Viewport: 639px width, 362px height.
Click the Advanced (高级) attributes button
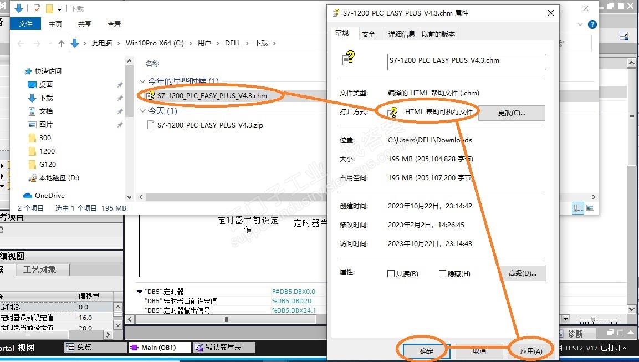click(523, 273)
